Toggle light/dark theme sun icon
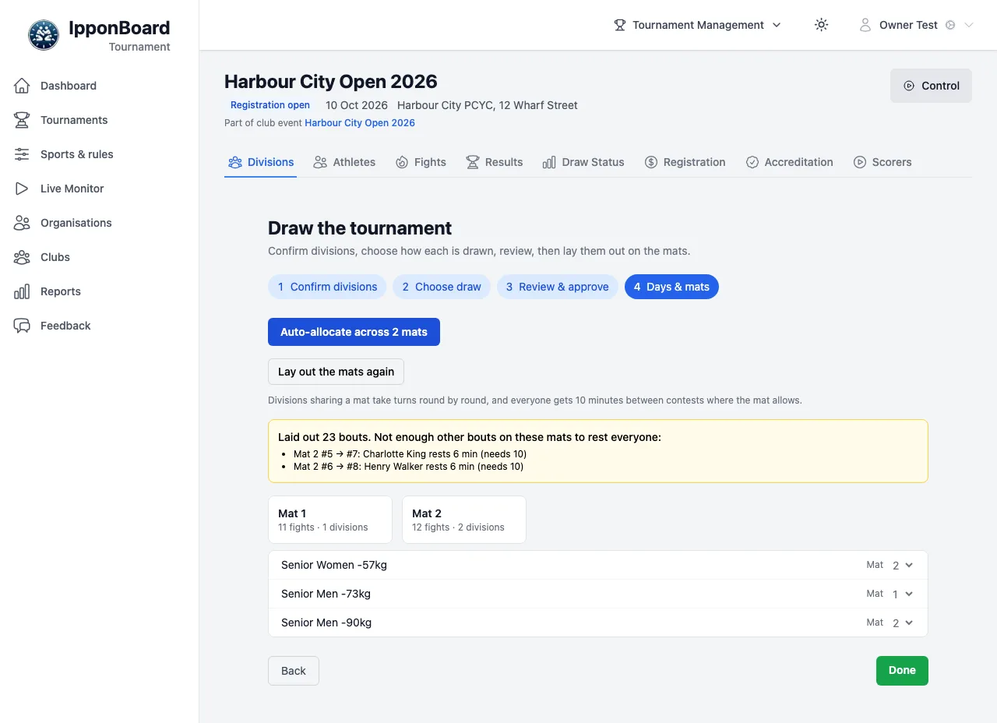Viewport: 997px width, 723px height. point(821,25)
